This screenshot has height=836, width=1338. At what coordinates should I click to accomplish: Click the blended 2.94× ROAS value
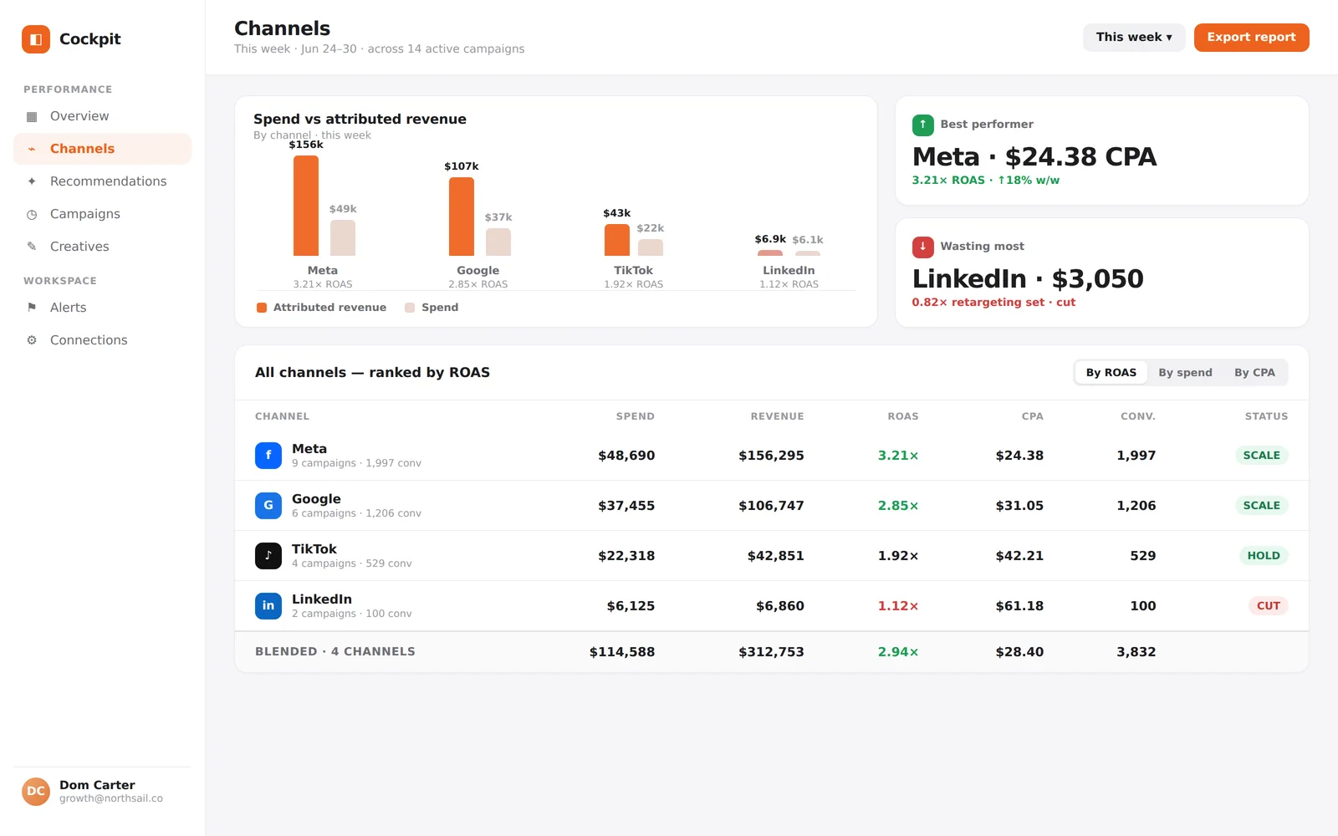[898, 652]
